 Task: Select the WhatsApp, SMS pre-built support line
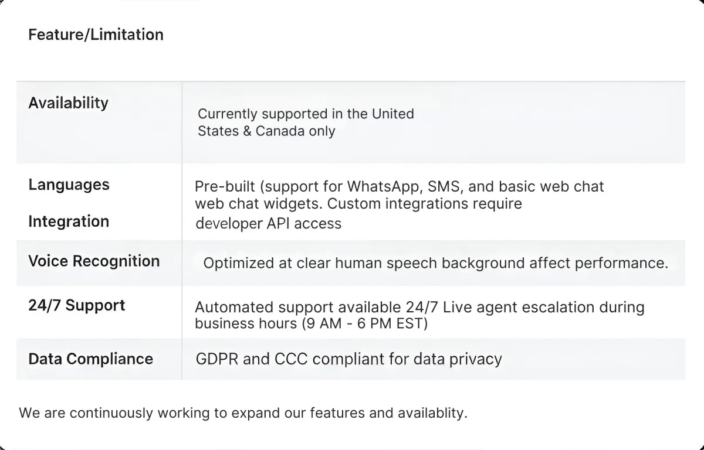tap(399, 187)
